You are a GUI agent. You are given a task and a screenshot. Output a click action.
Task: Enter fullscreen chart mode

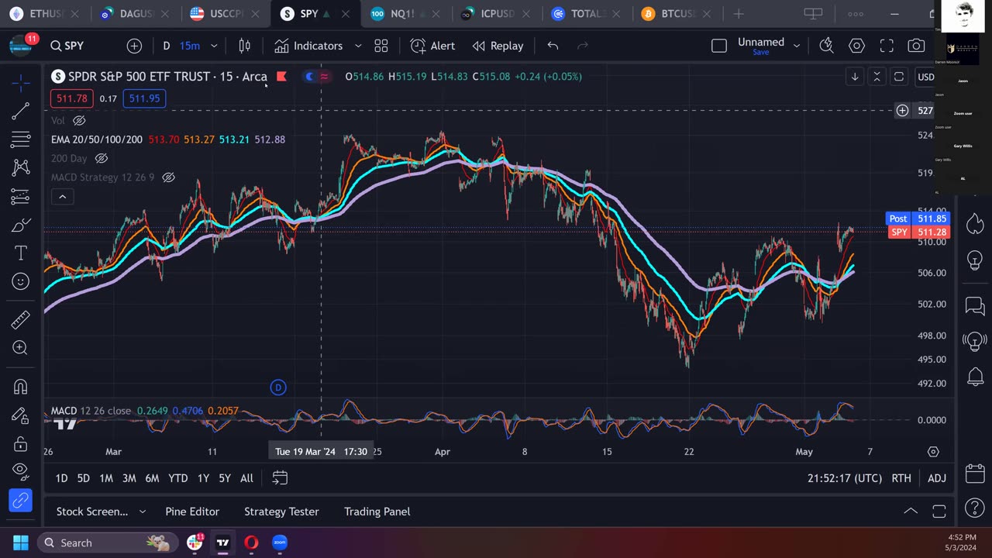pyautogui.click(x=887, y=46)
